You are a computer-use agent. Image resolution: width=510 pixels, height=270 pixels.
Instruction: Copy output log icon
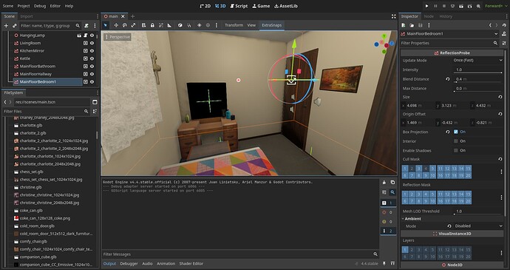pyautogui.click(x=392, y=183)
